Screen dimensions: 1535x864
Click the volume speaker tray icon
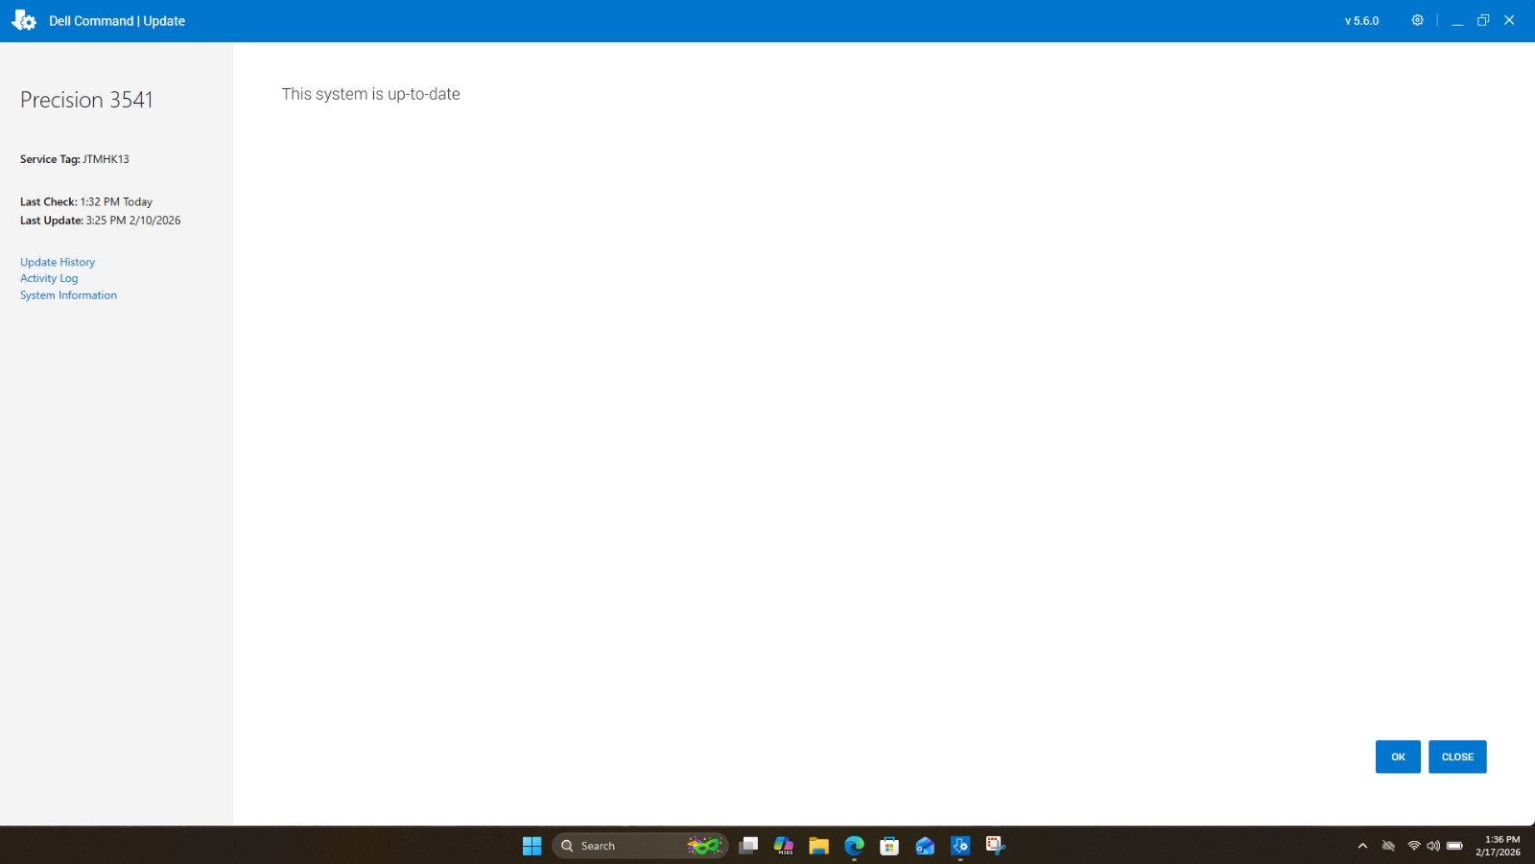(1433, 846)
